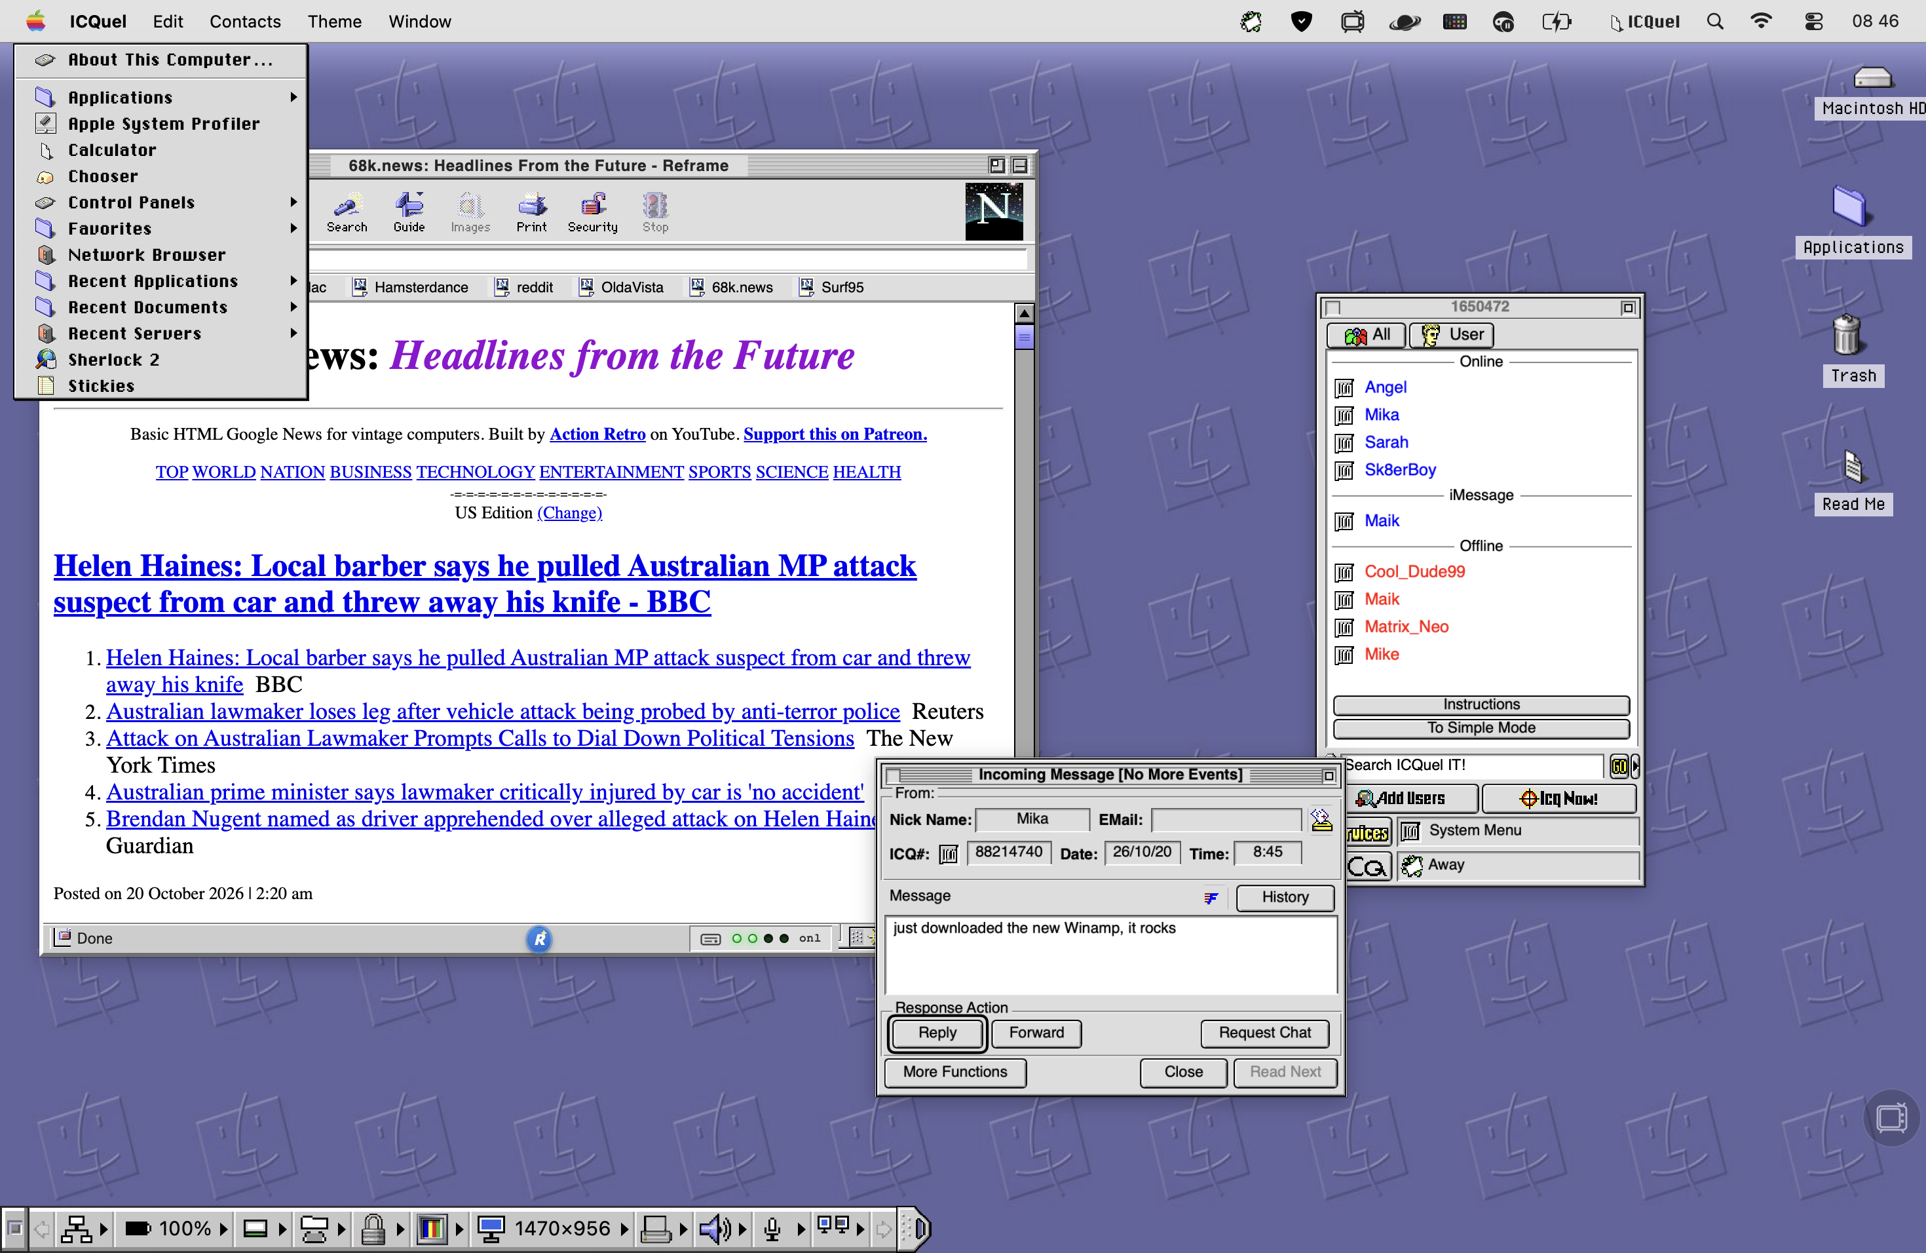Click the Spotlight magnifier in the menu bar

[1715, 21]
